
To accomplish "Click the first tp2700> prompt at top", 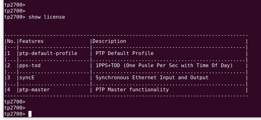I will [15, 5].
